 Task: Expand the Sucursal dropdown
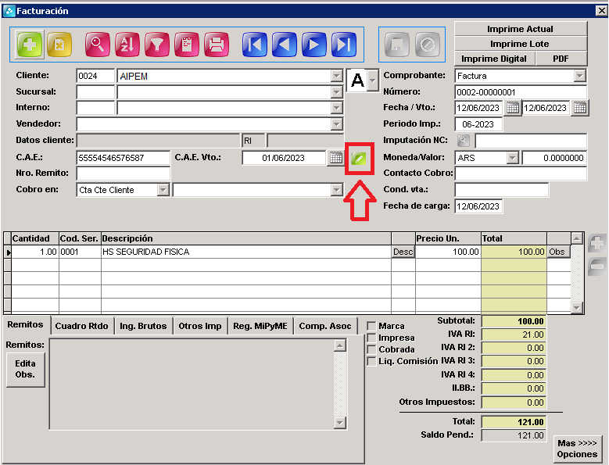[337, 92]
